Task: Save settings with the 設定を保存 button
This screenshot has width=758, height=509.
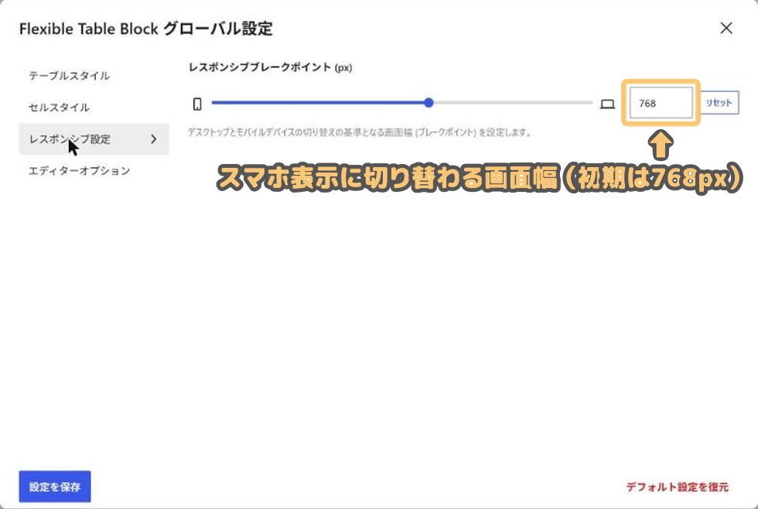Action: [55, 487]
